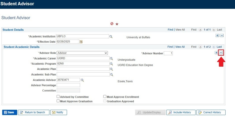
Task: Delete the row in Student Details
Action: point(222,35)
